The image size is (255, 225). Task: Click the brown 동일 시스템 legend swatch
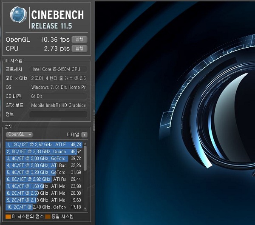pos(48,216)
